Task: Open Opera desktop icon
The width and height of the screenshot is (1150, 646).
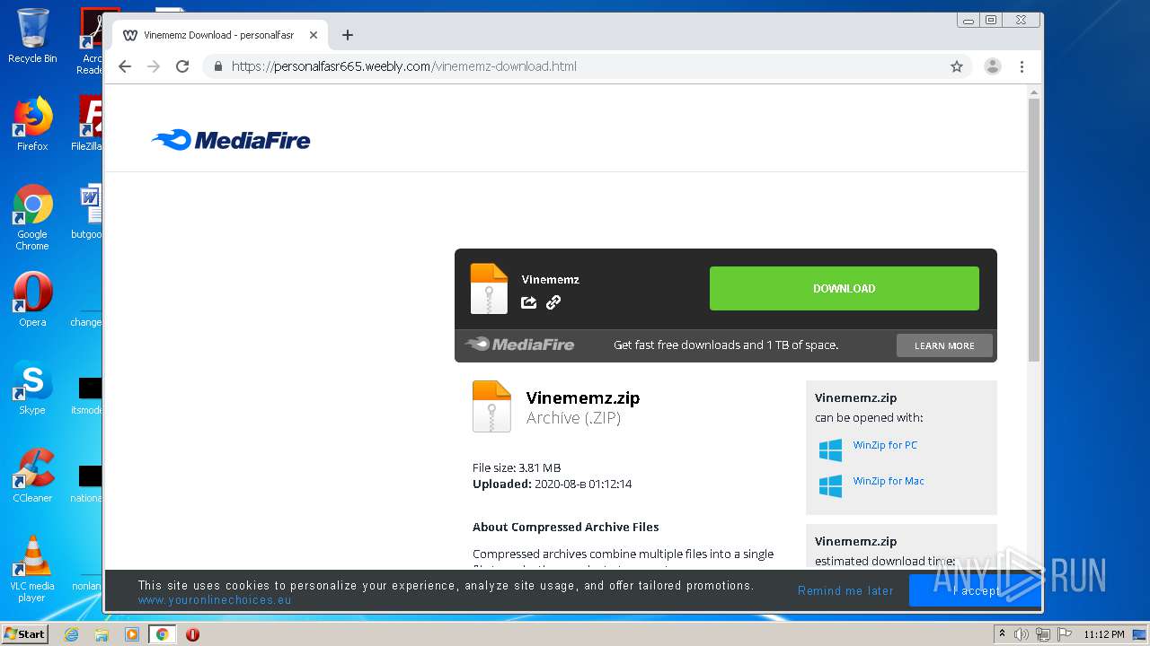Action: (32, 300)
